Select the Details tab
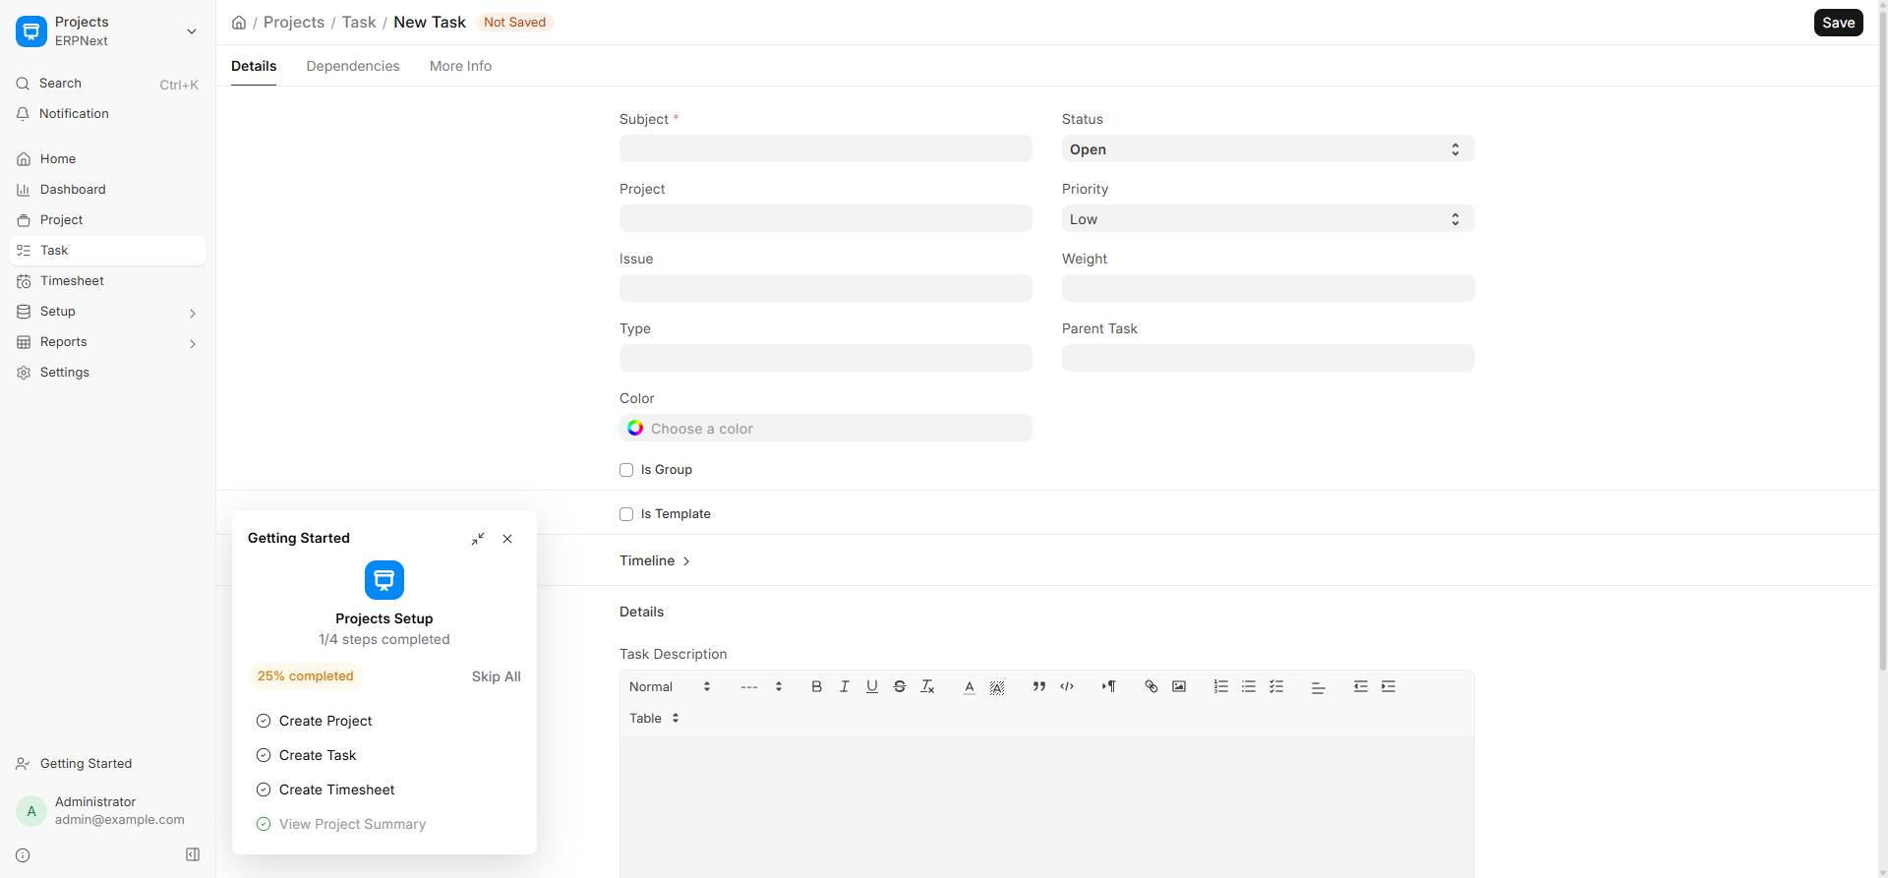Viewport: 1888px width, 878px height. pos(254,66)
